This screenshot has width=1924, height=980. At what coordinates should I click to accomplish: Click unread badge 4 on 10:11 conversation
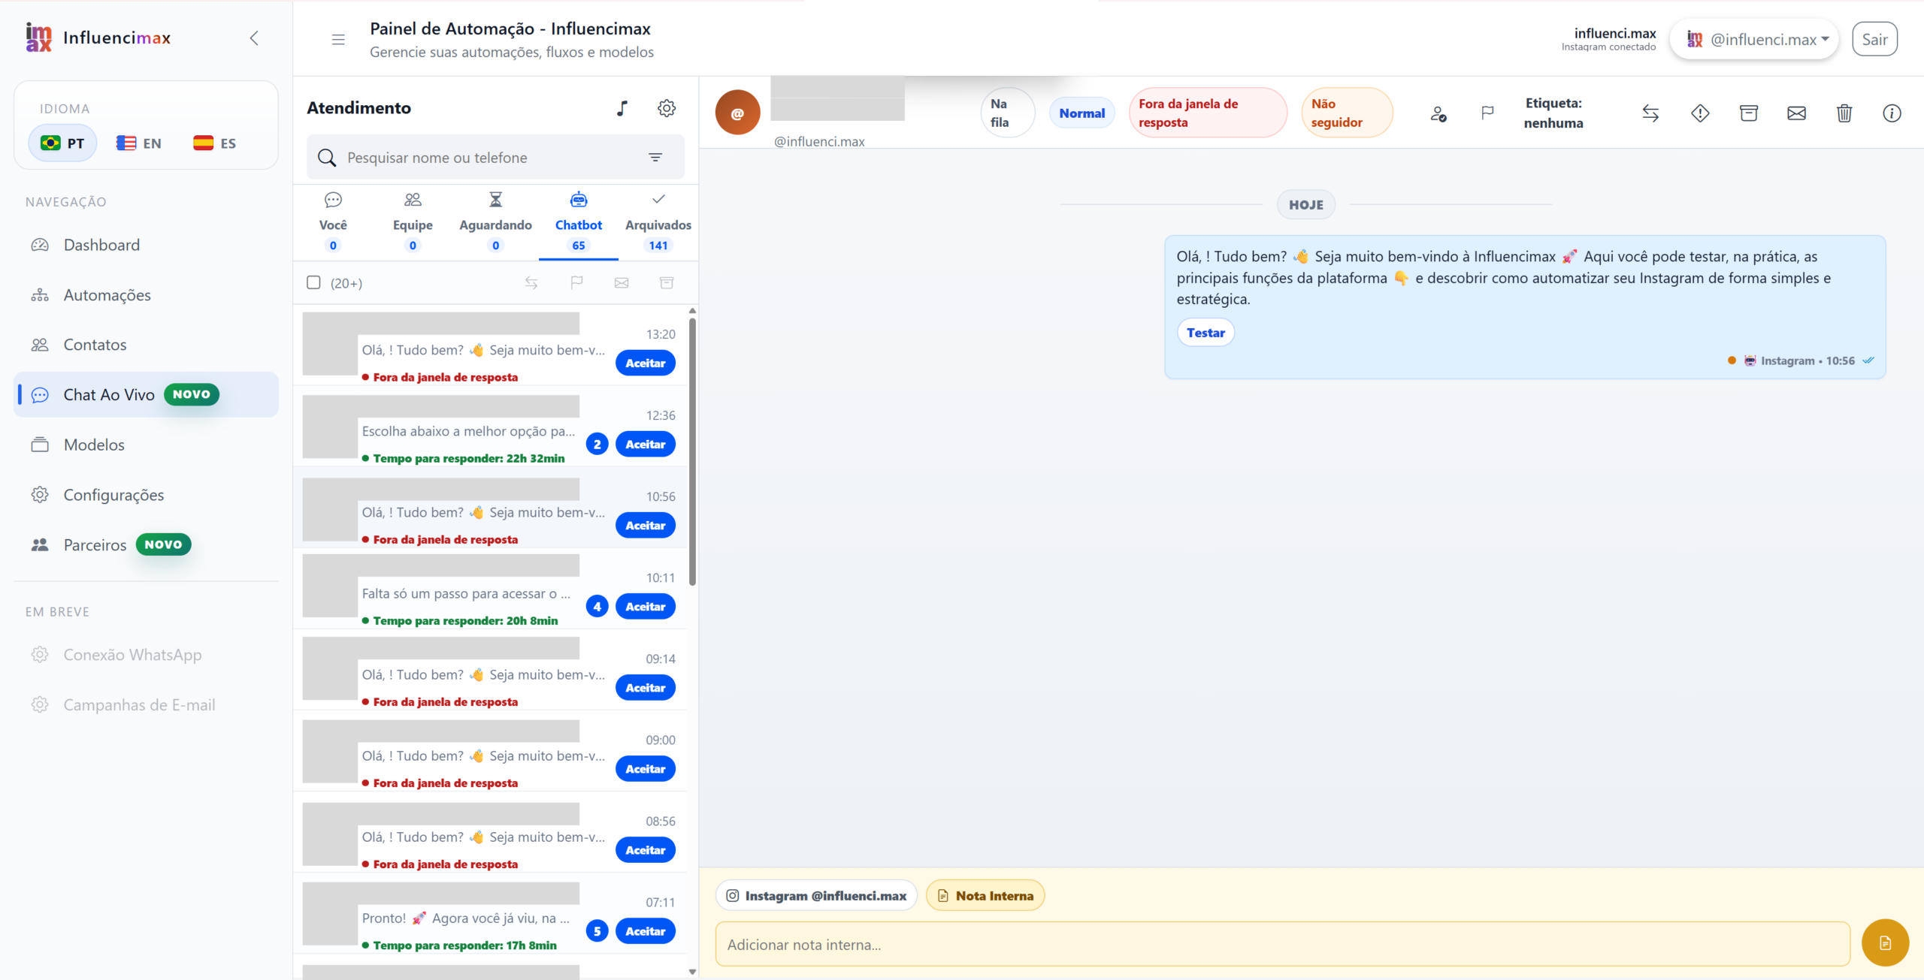pos(597,606)
